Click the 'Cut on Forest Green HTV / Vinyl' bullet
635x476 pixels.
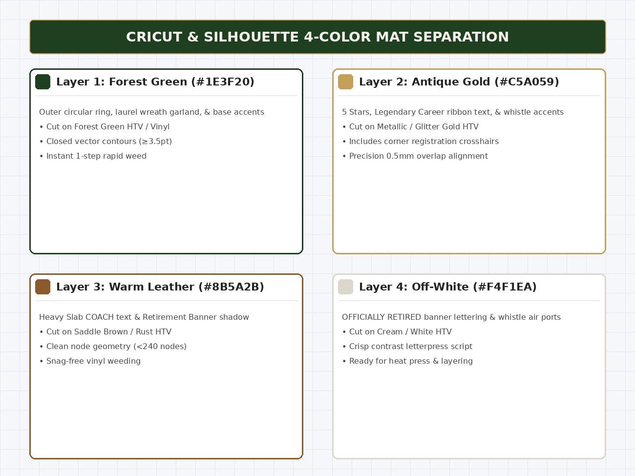coord(105,126)
